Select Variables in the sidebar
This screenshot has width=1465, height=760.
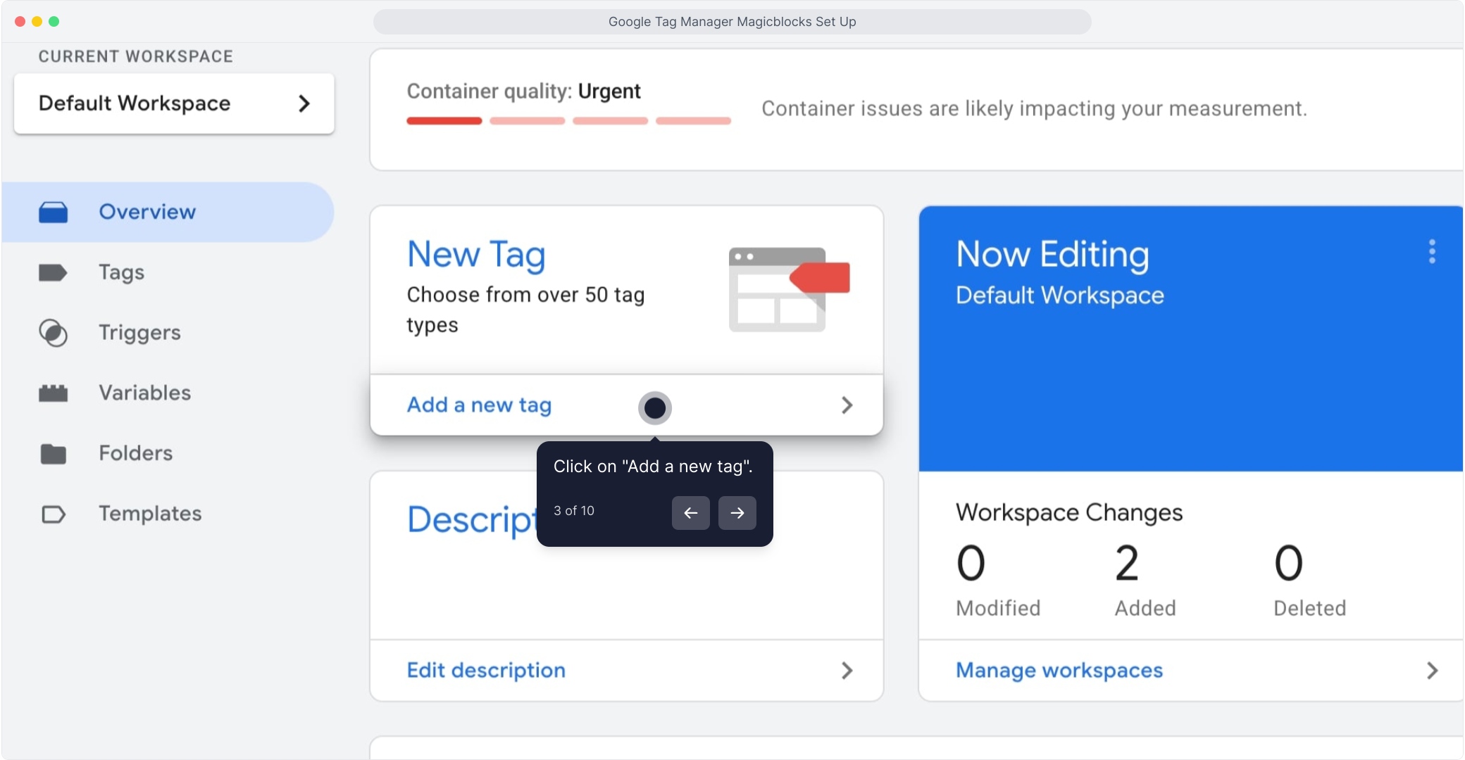point(144,393)
